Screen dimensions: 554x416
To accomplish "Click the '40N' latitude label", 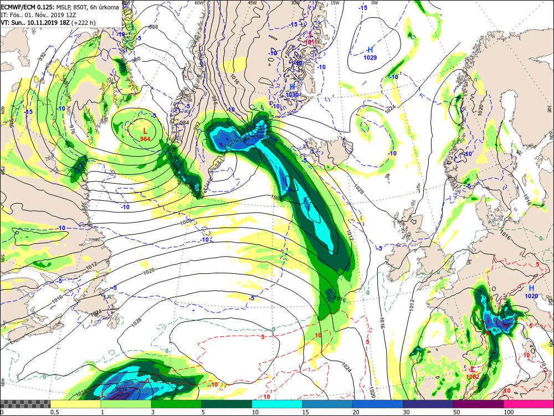I will tap(3, 382).
